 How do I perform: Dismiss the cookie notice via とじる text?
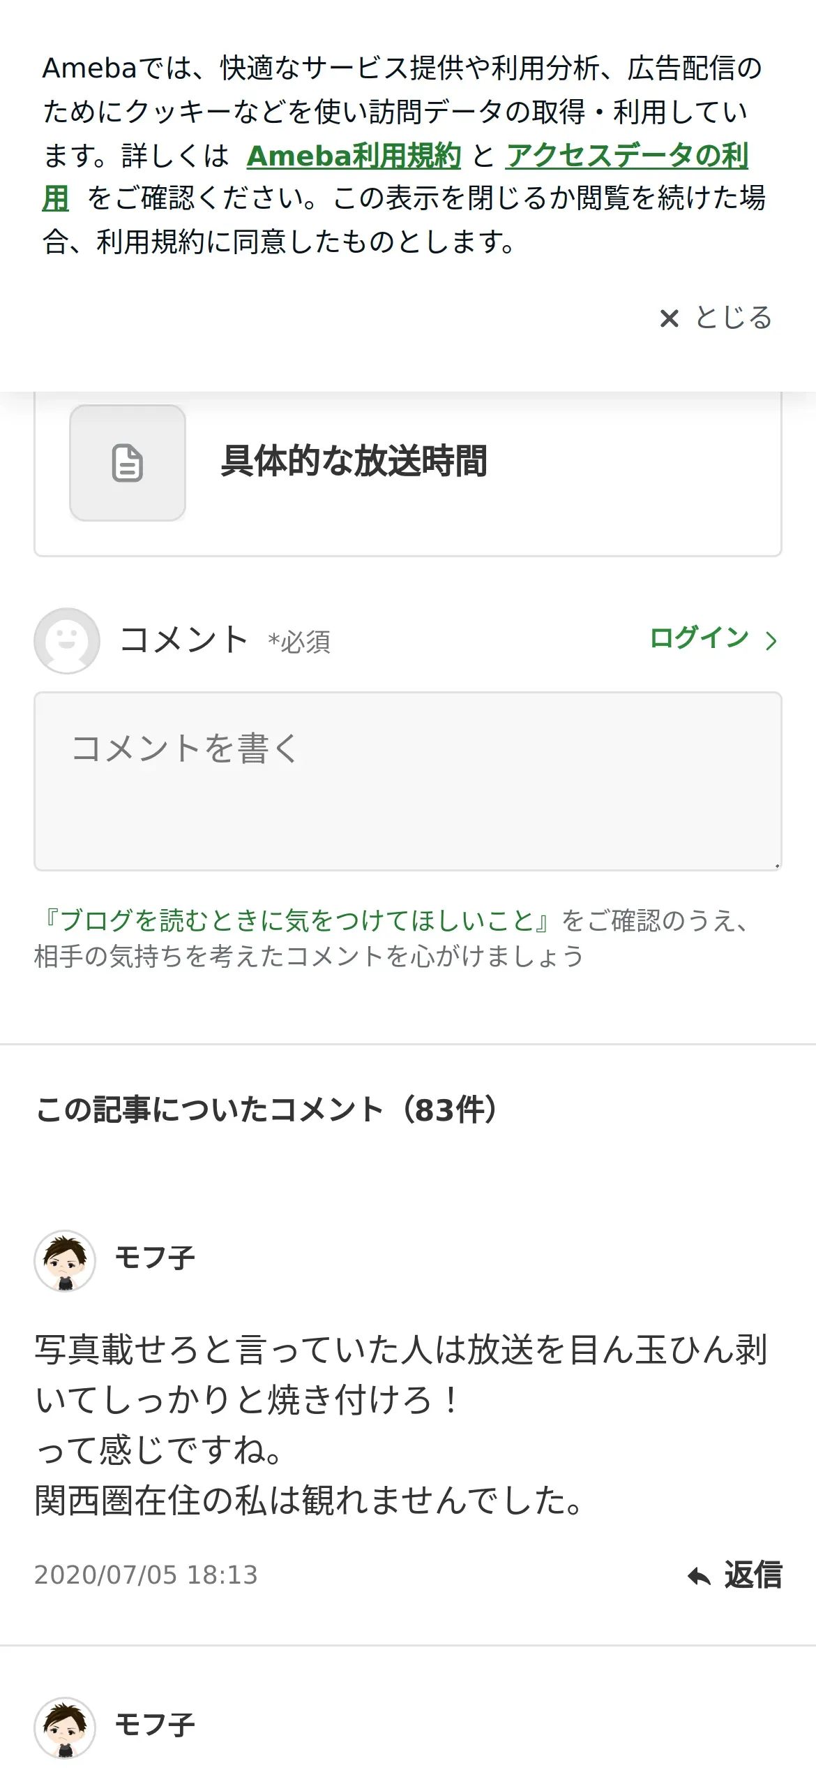733,318
